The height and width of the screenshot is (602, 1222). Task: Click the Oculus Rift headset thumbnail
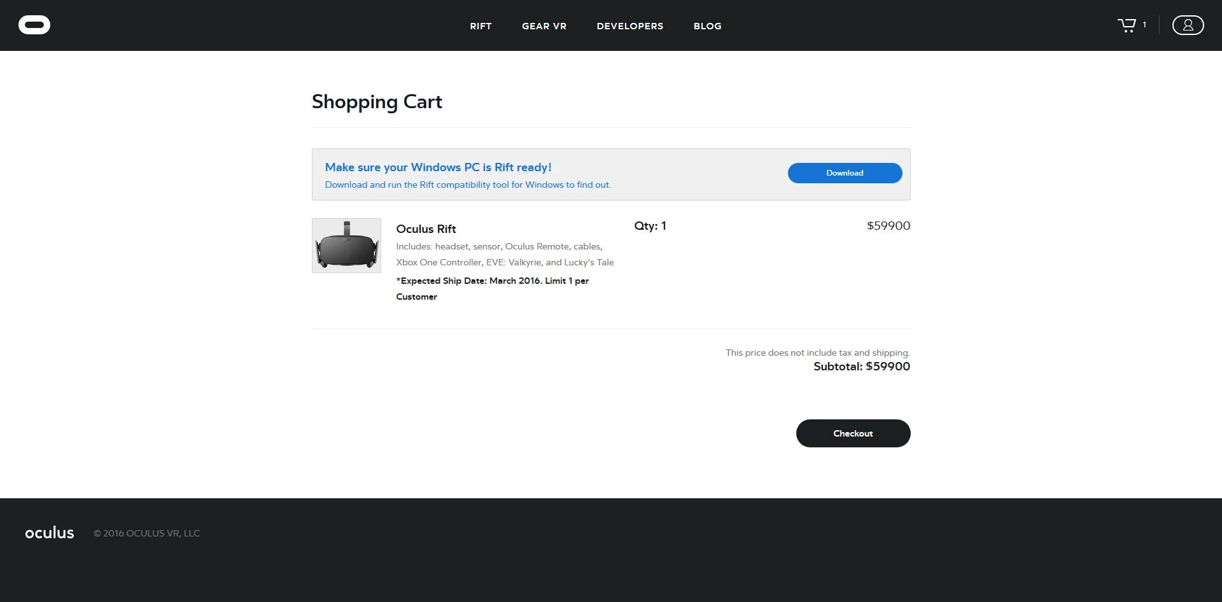point(346,246)
